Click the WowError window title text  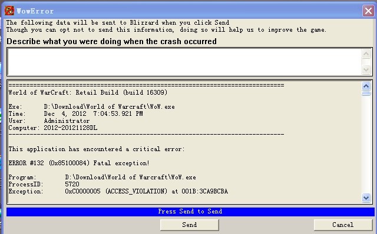pyautogui.click(x=35, y=11)
